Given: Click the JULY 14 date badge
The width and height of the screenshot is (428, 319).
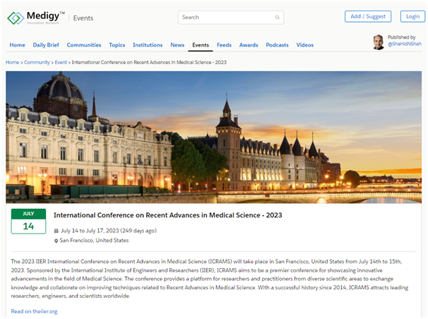Looking at the screenshot, I should pyautogui.click(x=28, y=222).
